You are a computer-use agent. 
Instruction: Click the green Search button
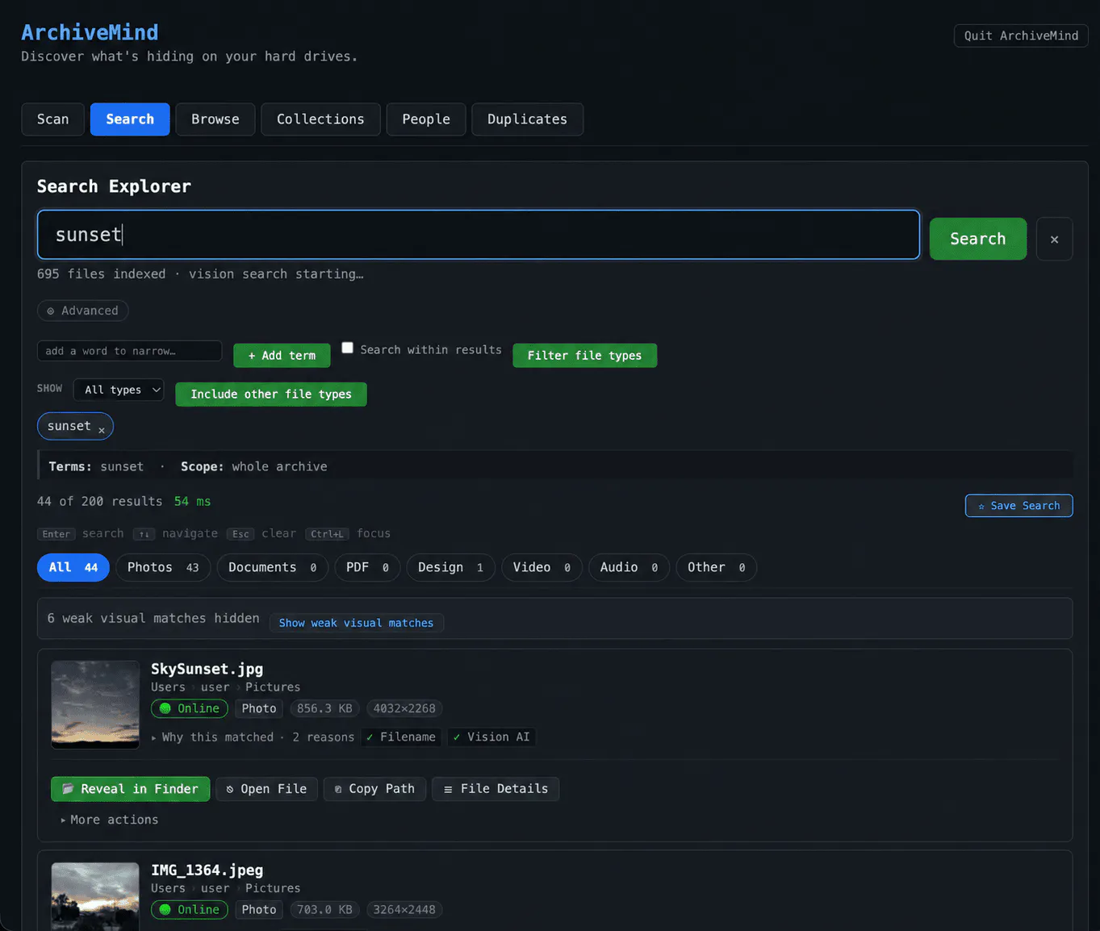pos(977,239)
